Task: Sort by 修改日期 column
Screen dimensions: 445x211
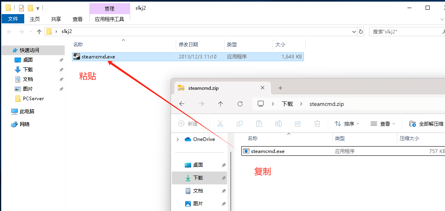Action: (x=188, y=44)
